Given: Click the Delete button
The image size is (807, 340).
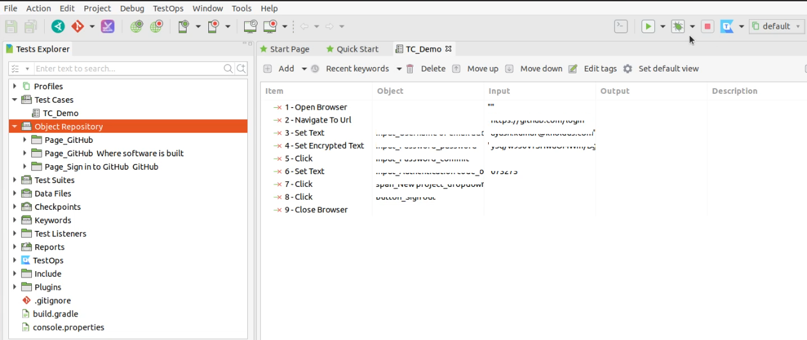Looking at the screenshot, I should pyautogui.click(x=426, y=68).
